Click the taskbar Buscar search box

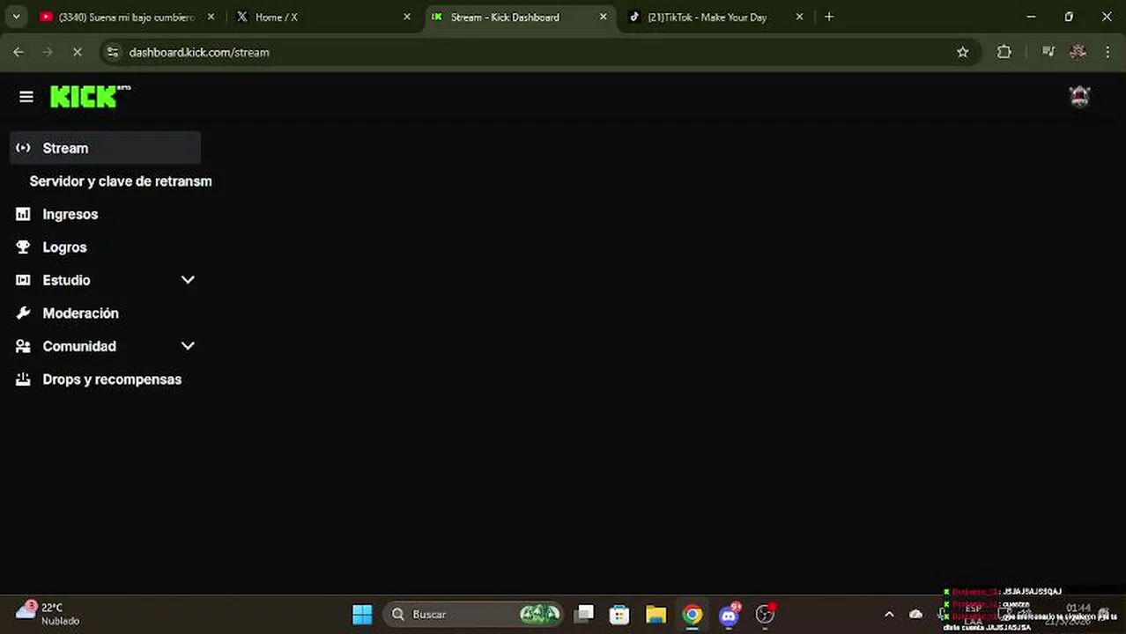coord(474,615)
